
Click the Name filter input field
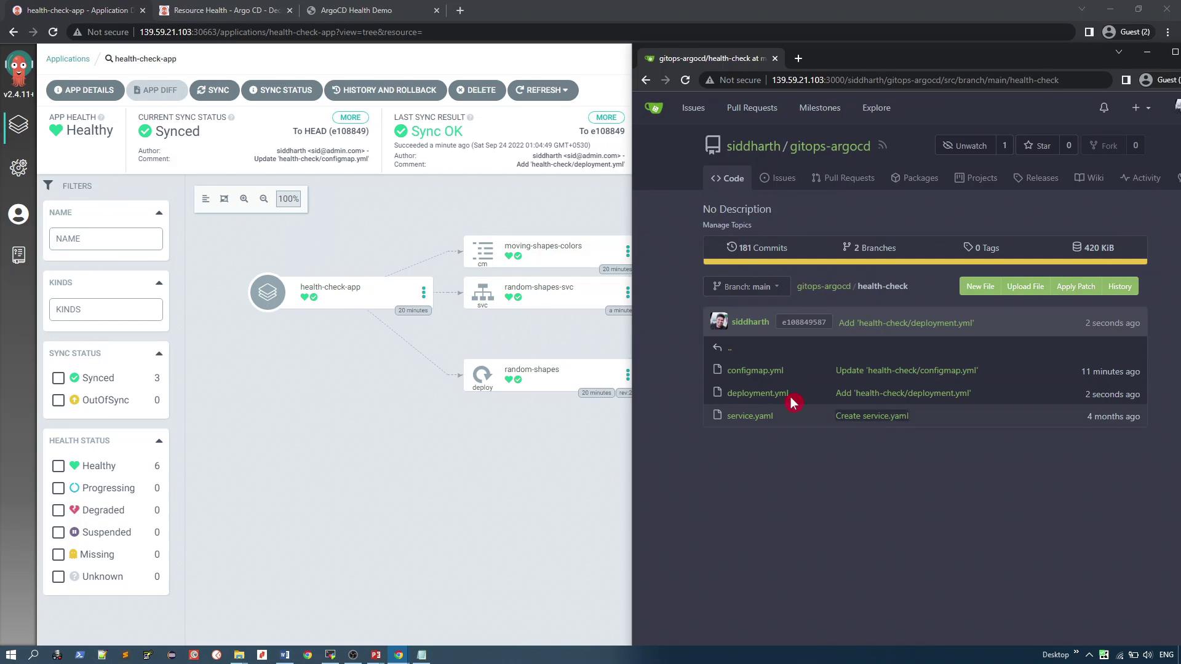click(106, 239)
